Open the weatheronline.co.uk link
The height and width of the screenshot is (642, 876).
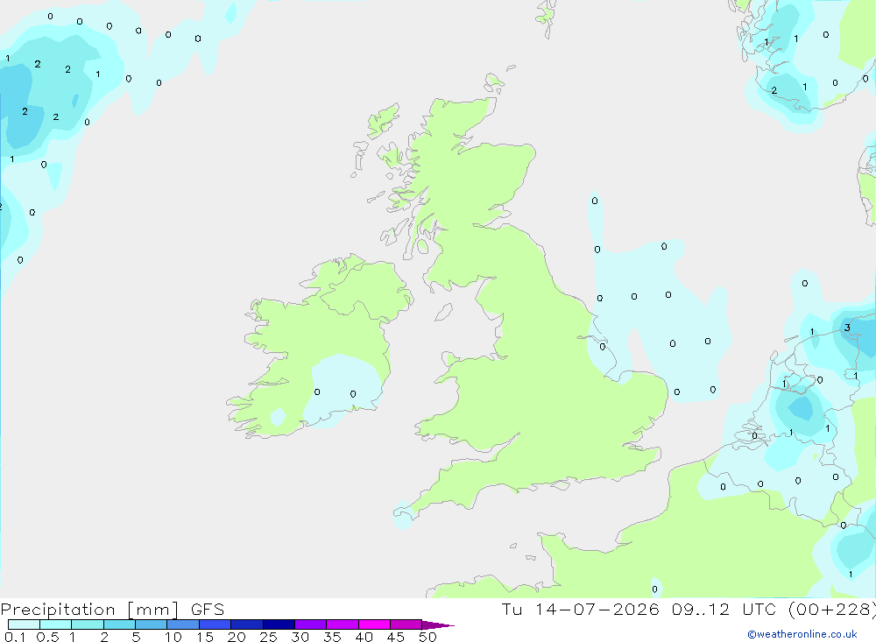tap(802, 634)
